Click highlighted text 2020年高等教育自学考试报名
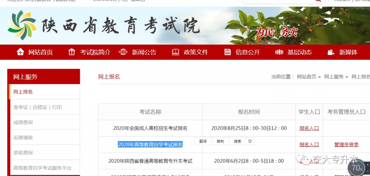Viewport: 370px width, 176px height. pos(150,144)
